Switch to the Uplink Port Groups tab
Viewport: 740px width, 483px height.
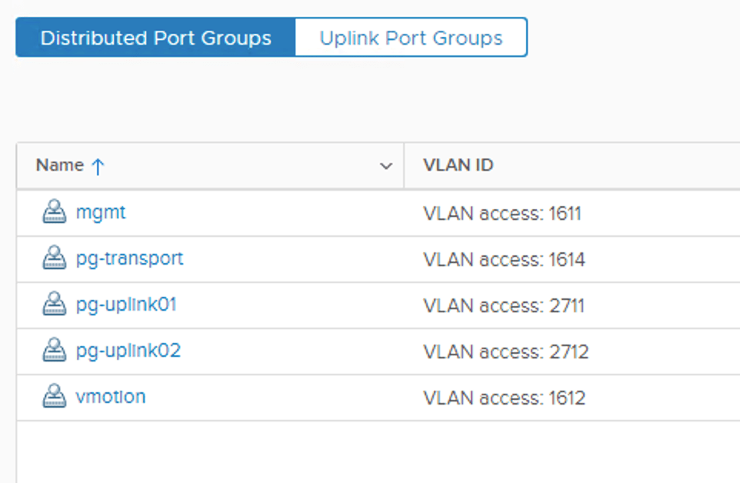coord(411,38)
